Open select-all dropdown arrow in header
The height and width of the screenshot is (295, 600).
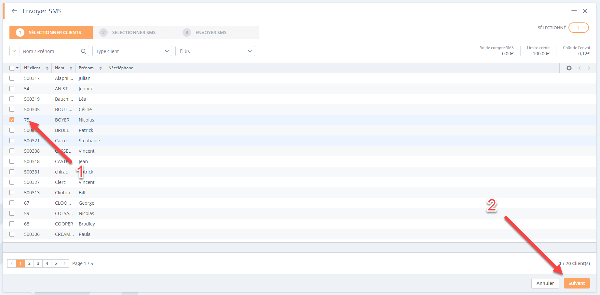click(x=17, y=68)
